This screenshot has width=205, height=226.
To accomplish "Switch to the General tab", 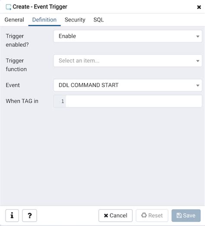I will point(14,20).
